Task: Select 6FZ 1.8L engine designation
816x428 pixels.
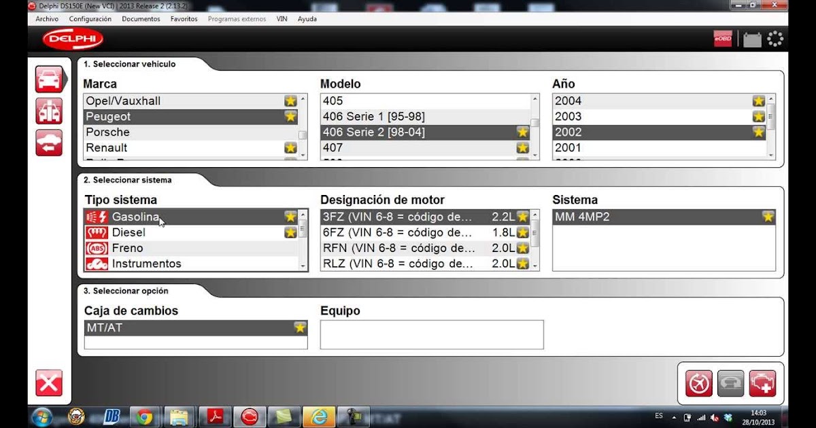Action: pos(425,232)
